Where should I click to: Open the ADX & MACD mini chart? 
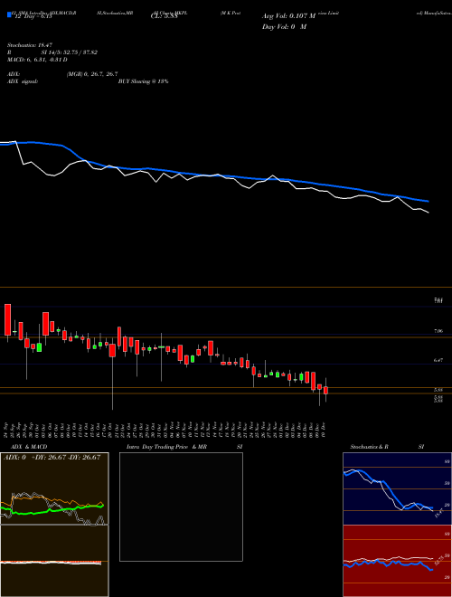[54, 525]
